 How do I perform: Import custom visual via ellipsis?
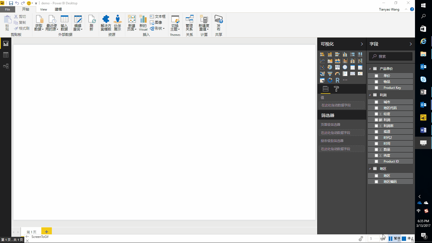click(345, 80)
